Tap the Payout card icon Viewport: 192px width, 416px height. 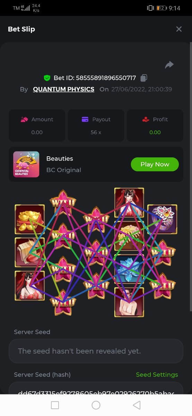pos(85,120)
